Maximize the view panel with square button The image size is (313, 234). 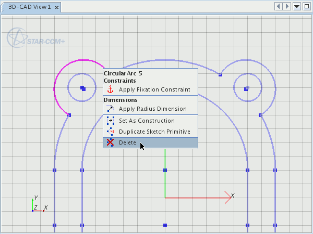click(x=306, y=6)
